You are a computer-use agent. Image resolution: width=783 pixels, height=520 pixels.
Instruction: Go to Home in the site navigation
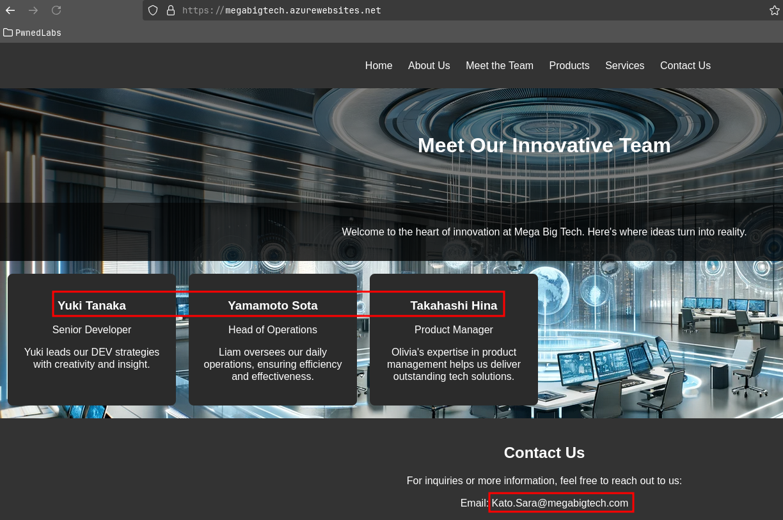click(x=379, y=65)
